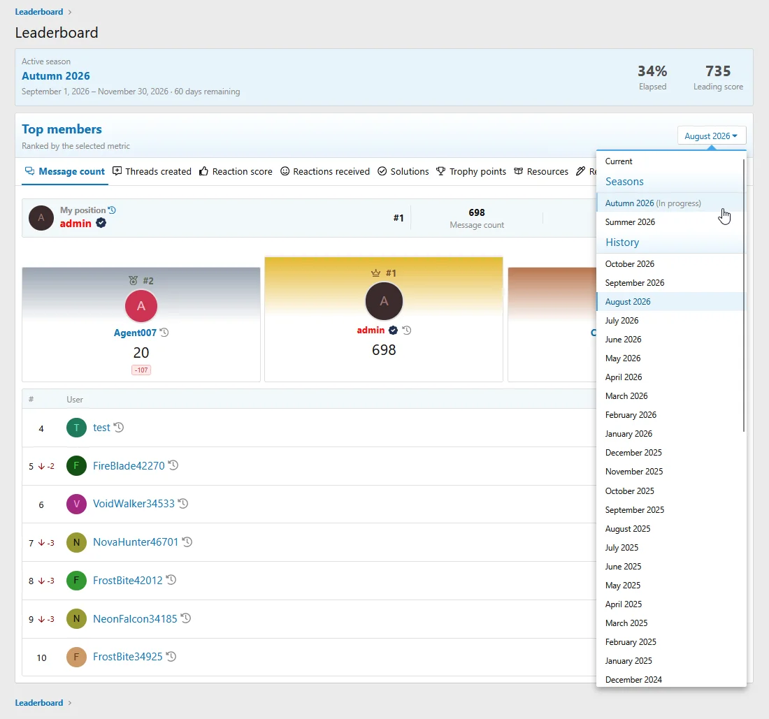Switch to the Reactions received tab
769x719 pixels.
coord(325,172)
